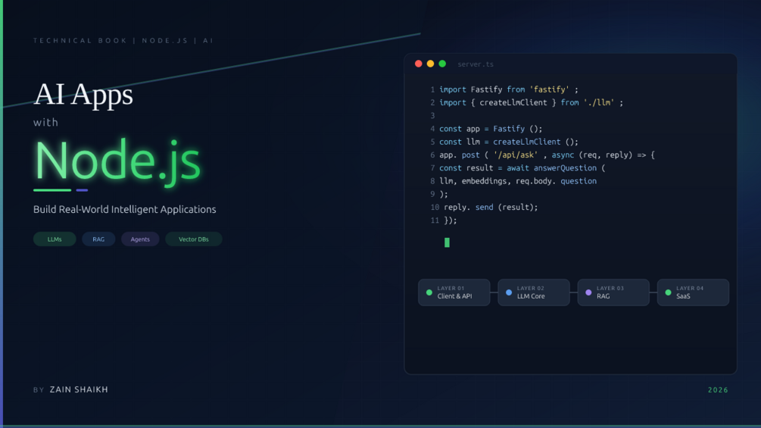This screenshot has width=761, height=428.
Task: Click the server.ts file name
Action: click(475, 64)
